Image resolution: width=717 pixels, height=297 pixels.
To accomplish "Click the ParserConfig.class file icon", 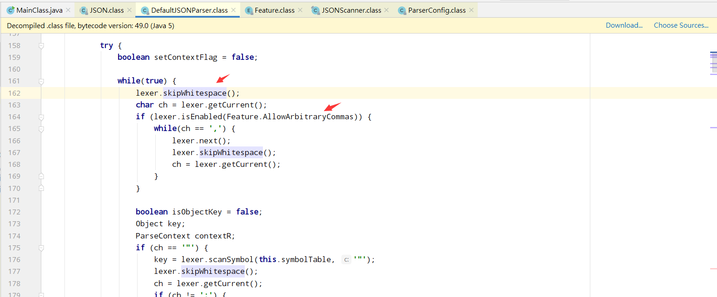I will click(x=401, y=10).
